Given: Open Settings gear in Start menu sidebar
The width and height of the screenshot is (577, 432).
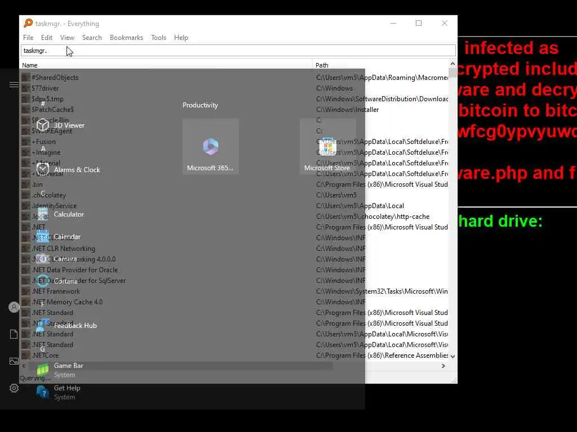Looking at the screenshot, I should coord(14,388).
